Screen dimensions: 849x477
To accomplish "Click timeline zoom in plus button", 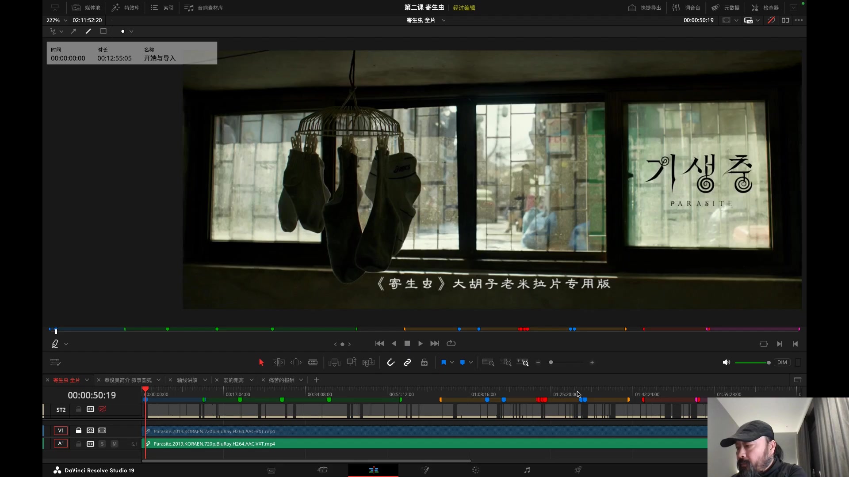I will coord(592,363).
